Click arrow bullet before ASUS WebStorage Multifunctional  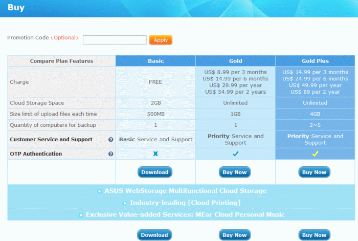99,191
